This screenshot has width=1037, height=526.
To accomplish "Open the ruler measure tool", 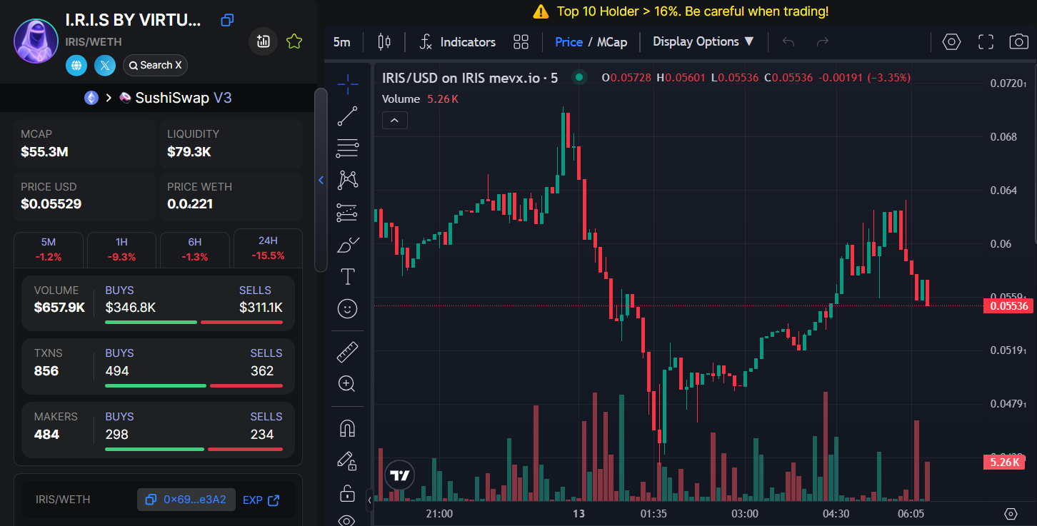I will (x=347, y=352).
